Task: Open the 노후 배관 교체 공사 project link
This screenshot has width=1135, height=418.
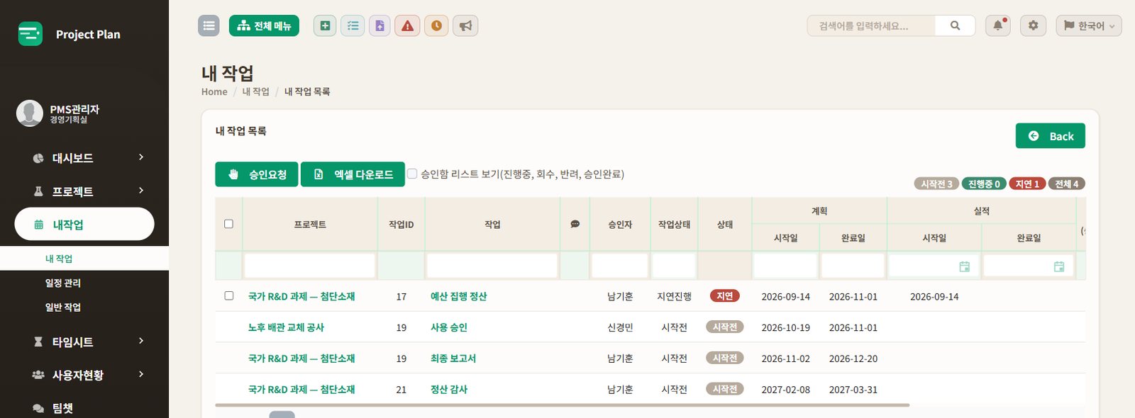Action: [286, 327]
